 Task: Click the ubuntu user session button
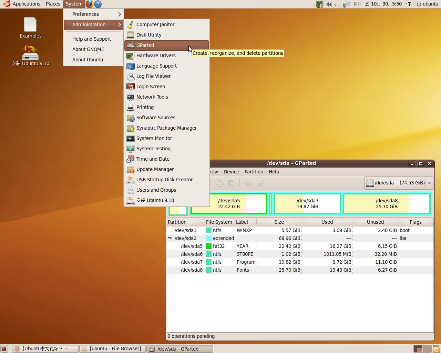click(427, 4)
